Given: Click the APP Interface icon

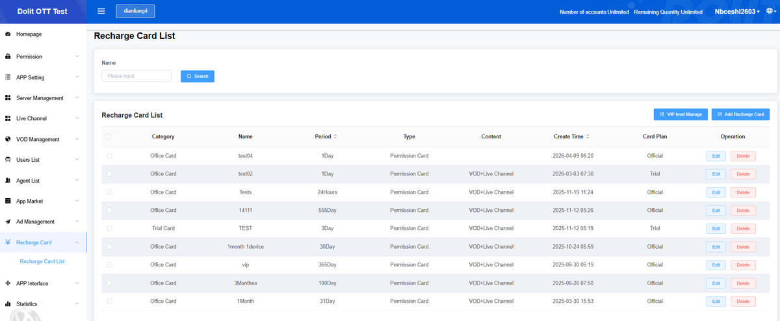Looking at the screenshot, I should [x=8, y=283].
